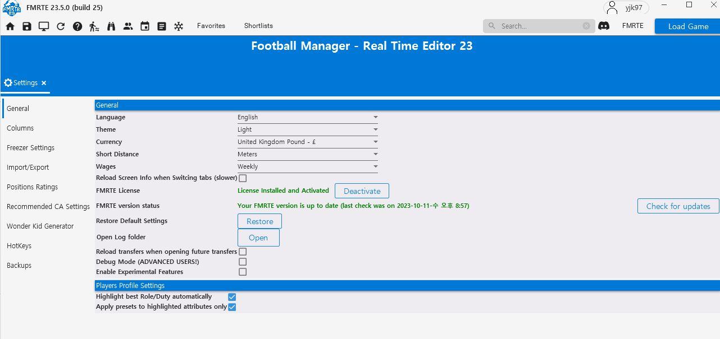Click Deactivate license button

point(362,191)
